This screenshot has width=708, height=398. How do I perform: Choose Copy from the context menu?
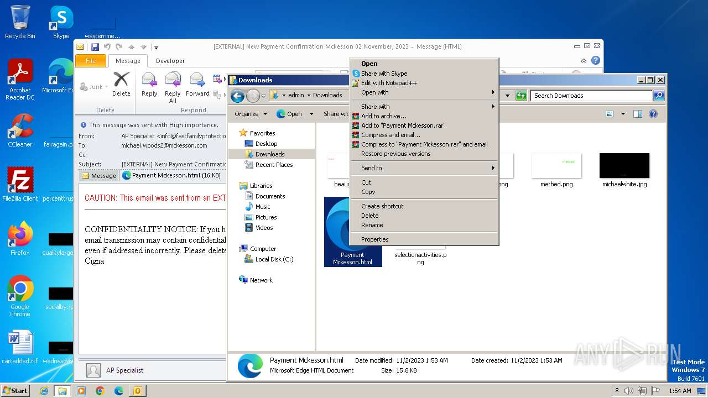[x=424, y=192]
